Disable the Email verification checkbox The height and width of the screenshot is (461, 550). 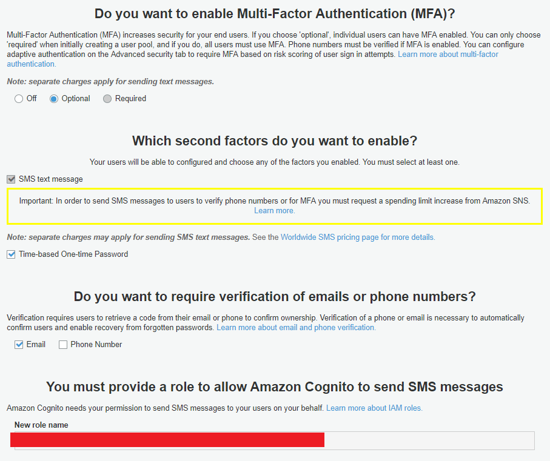(x=19, y=344)
